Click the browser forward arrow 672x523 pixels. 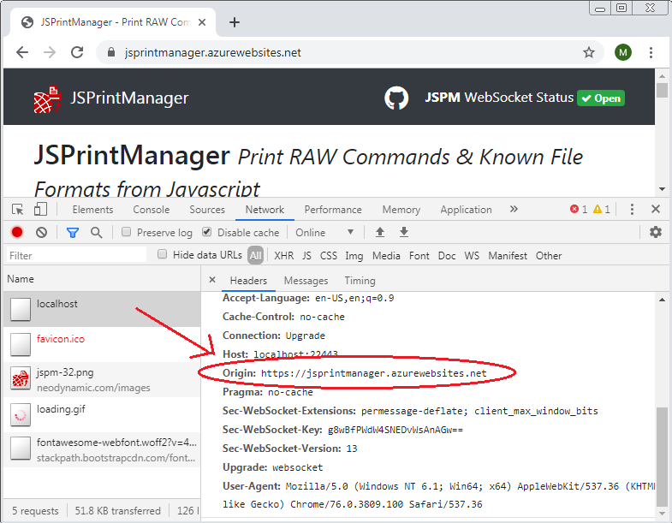[50, 52]
